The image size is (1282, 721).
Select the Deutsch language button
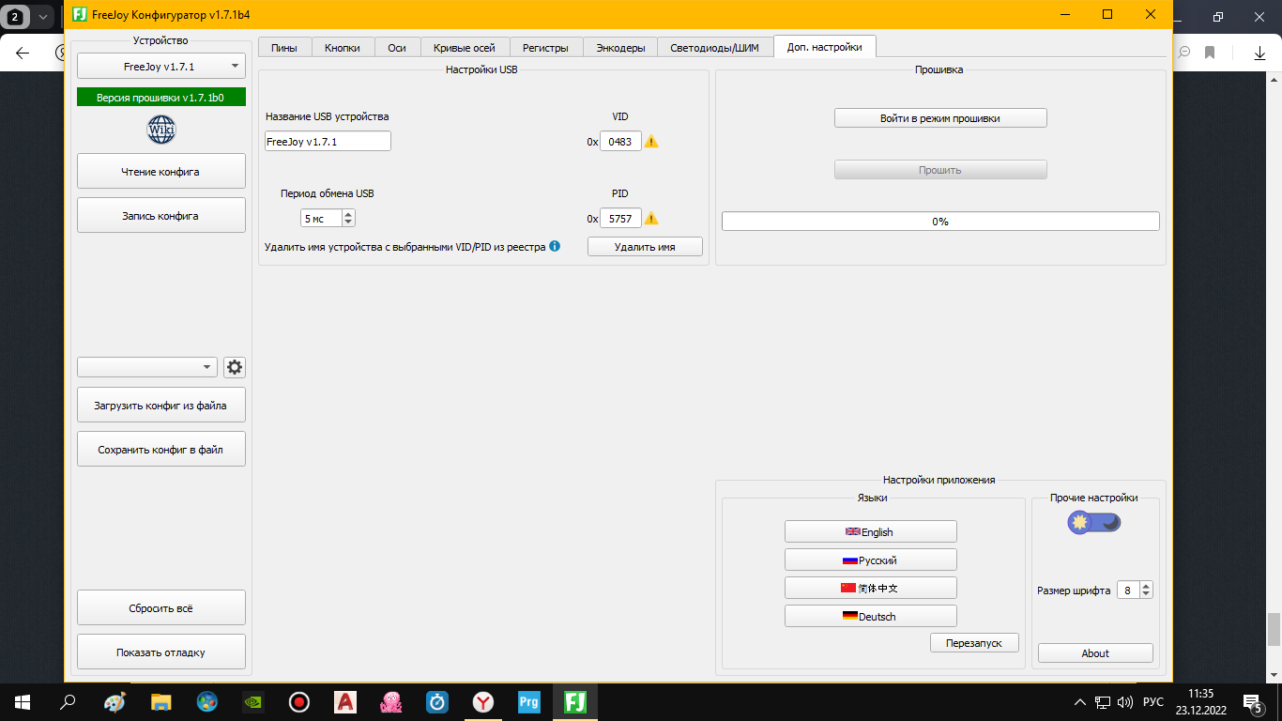tap(871, 617)
